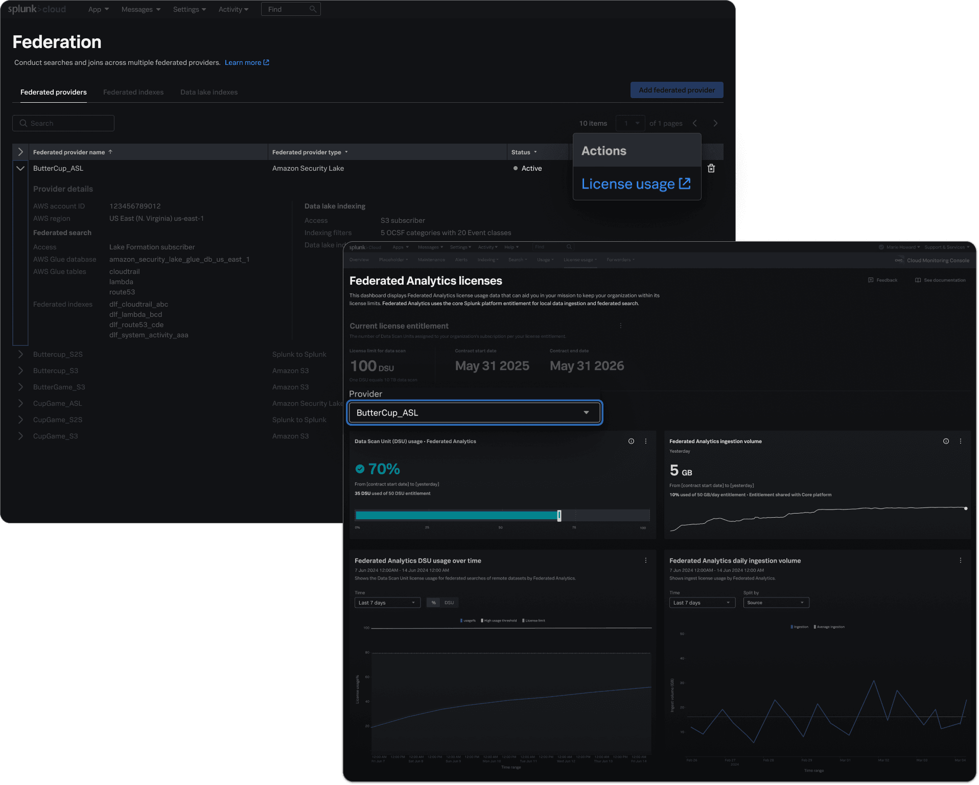
Task: Open more options on DSU usage panel
Action: (x=646, y=441)
